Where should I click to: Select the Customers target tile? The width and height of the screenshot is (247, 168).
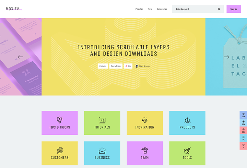tap(60, 153)
